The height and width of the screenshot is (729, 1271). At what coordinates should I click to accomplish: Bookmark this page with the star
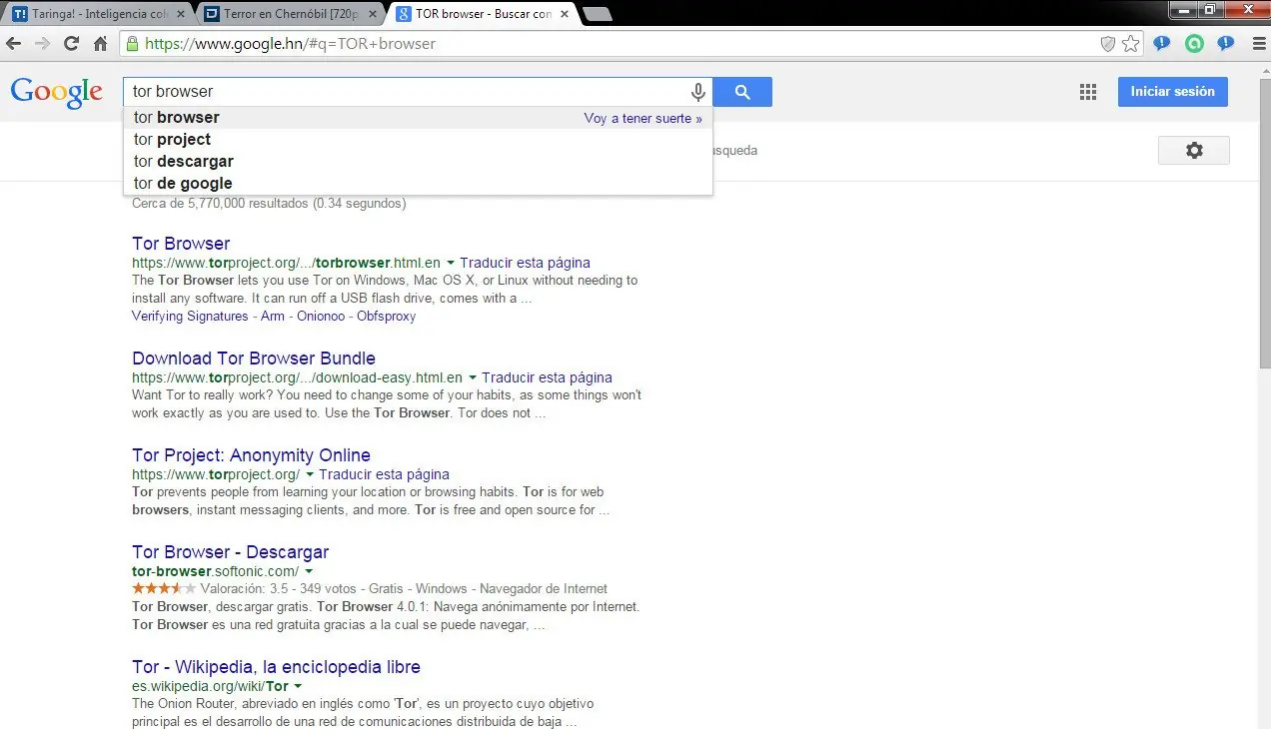pos(1130,44)
